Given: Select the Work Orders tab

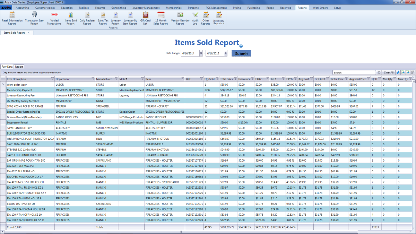Looking at the screenshot, I should (x=320, y=8).
